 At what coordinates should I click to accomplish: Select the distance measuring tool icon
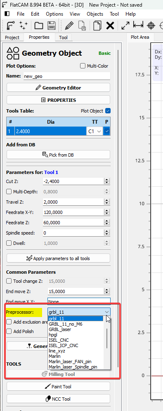138,26
